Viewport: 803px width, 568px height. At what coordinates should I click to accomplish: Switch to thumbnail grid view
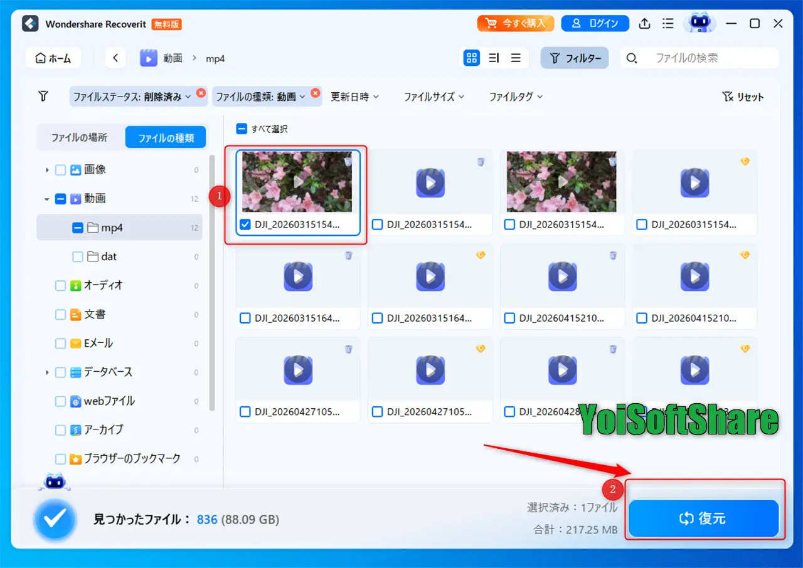click(471, 58)
